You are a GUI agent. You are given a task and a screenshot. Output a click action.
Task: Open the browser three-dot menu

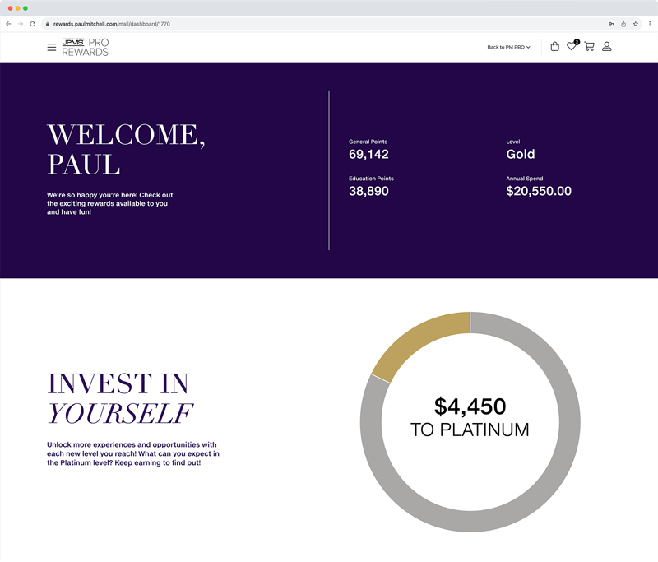[x=649, y=24]
